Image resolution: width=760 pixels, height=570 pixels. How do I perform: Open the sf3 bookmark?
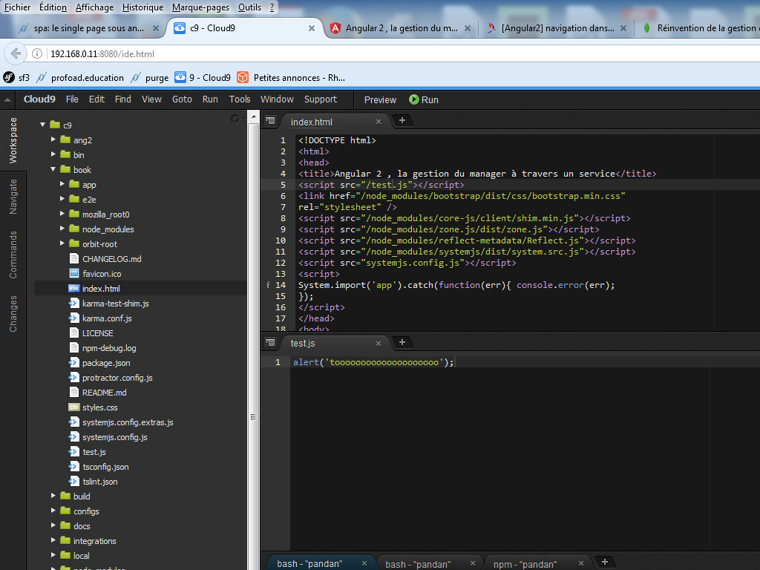pos(16,77)
